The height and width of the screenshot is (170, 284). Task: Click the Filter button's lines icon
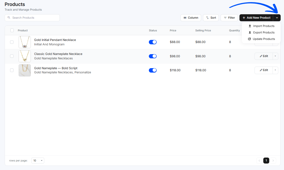[x=225, y=18]
